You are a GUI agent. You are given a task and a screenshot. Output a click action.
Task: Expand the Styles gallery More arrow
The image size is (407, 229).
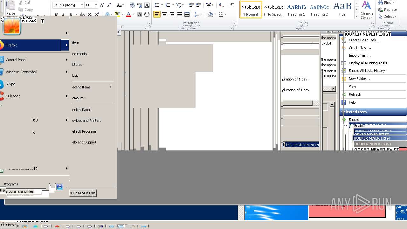356,16
